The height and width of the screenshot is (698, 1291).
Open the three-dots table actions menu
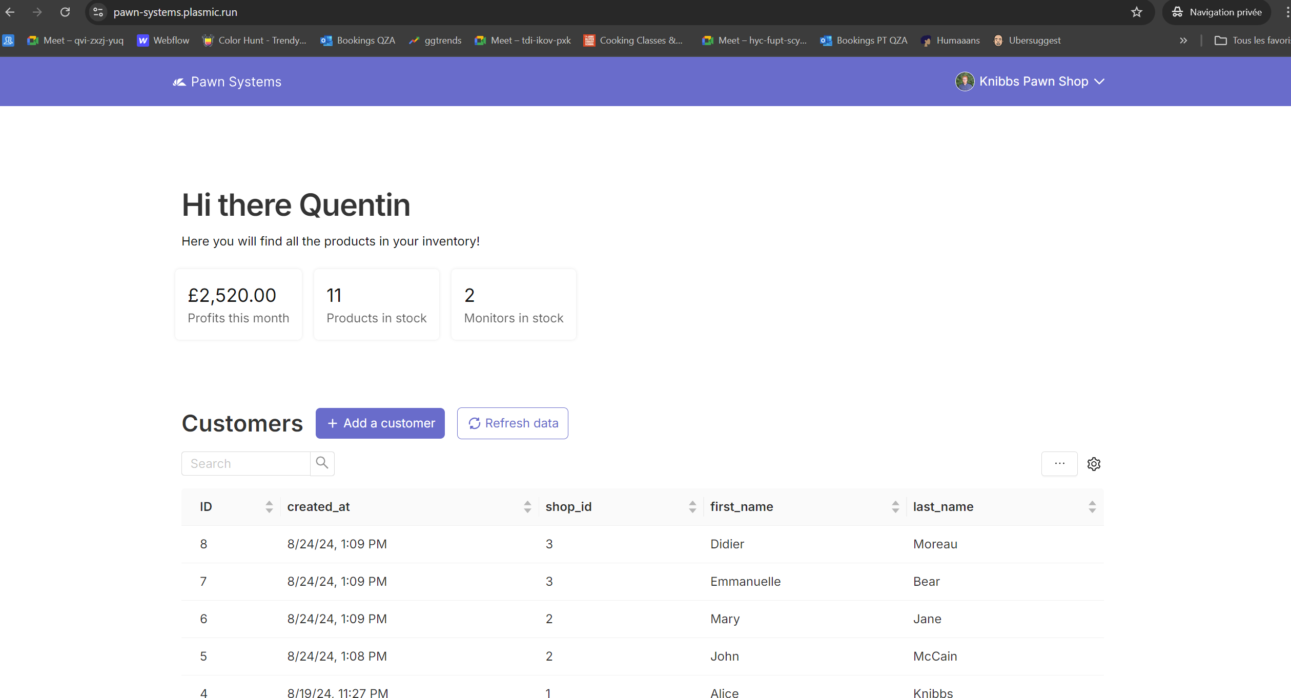pos(1059,463)
